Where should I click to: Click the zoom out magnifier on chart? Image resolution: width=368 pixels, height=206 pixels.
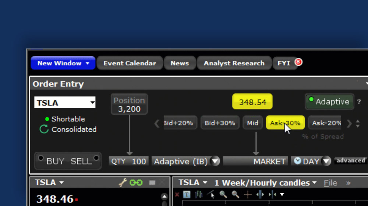coord(236,195)
